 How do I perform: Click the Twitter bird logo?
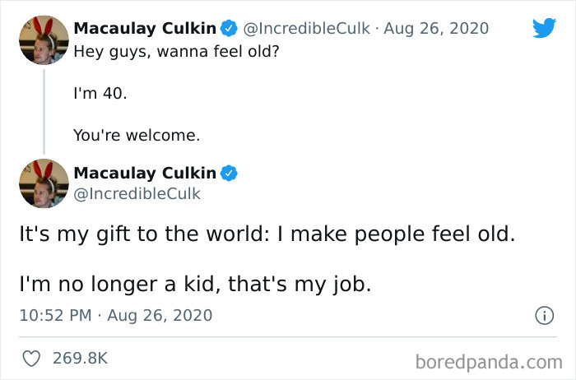point(544,28)
